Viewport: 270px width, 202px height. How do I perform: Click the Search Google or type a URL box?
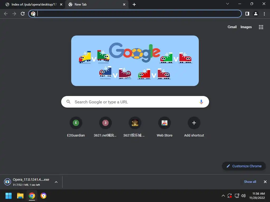point(135,102)
